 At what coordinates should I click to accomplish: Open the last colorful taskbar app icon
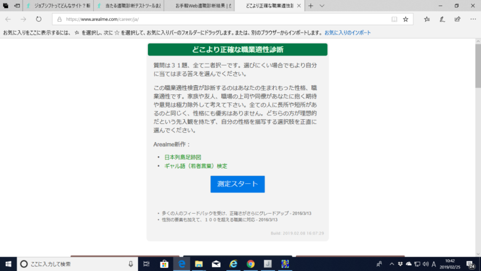[x=285, y=264]
